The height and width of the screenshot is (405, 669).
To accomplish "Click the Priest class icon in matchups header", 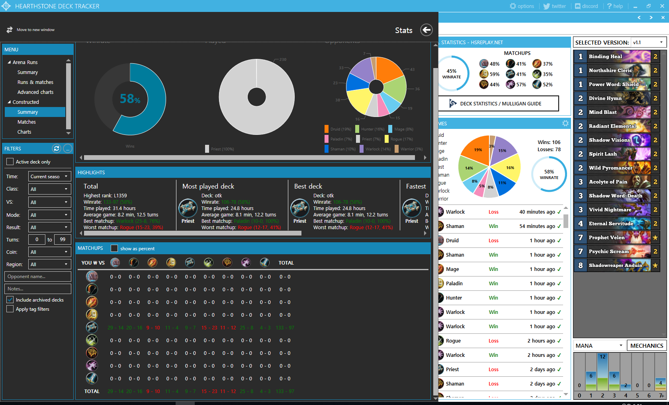I will [x=190, y=263].
